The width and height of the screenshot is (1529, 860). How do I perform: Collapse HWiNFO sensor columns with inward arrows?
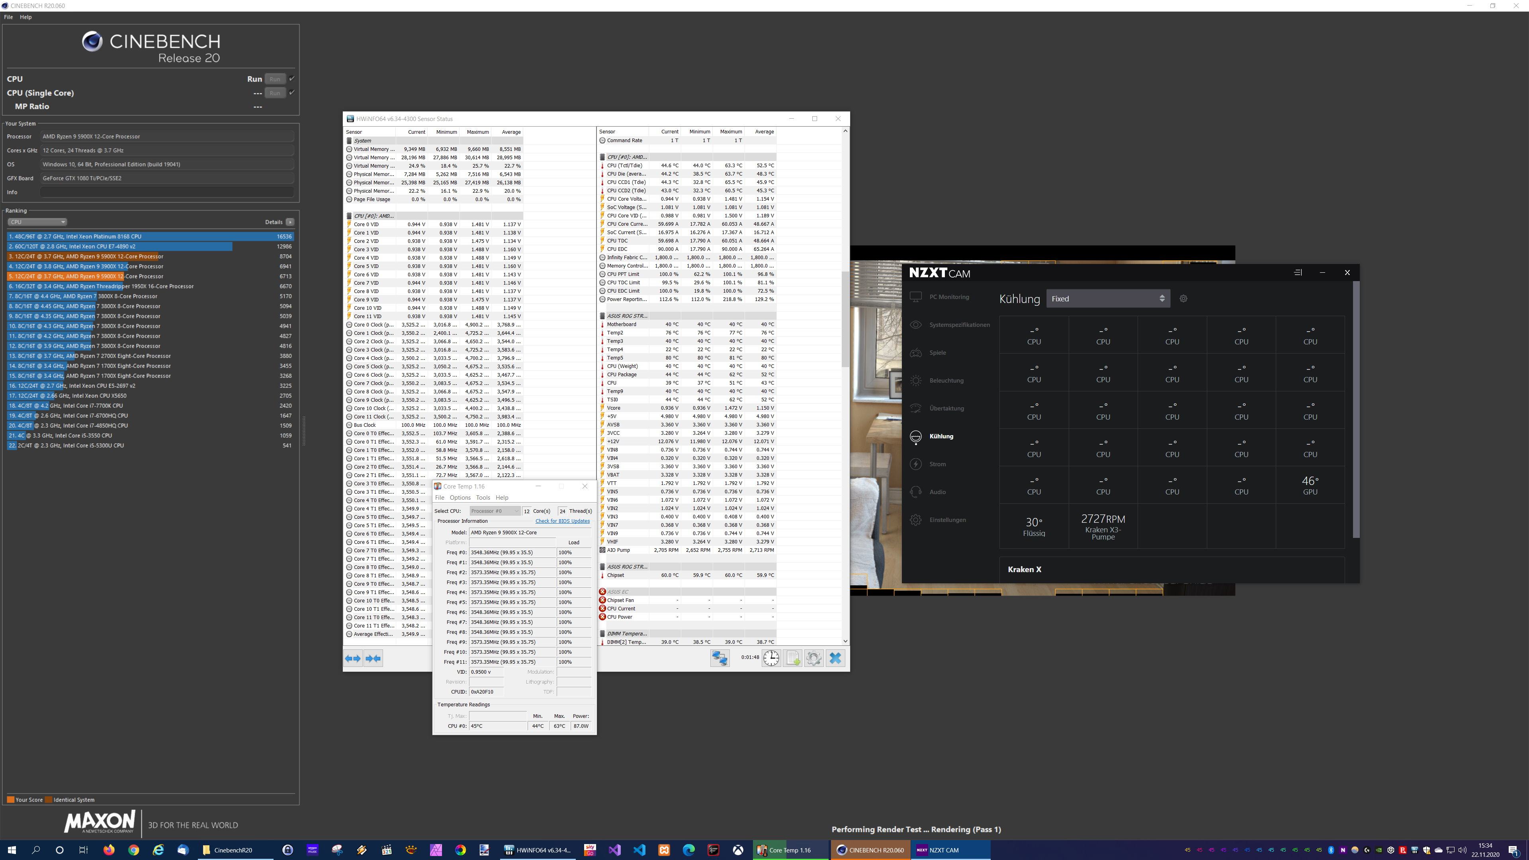pos(373,658)
